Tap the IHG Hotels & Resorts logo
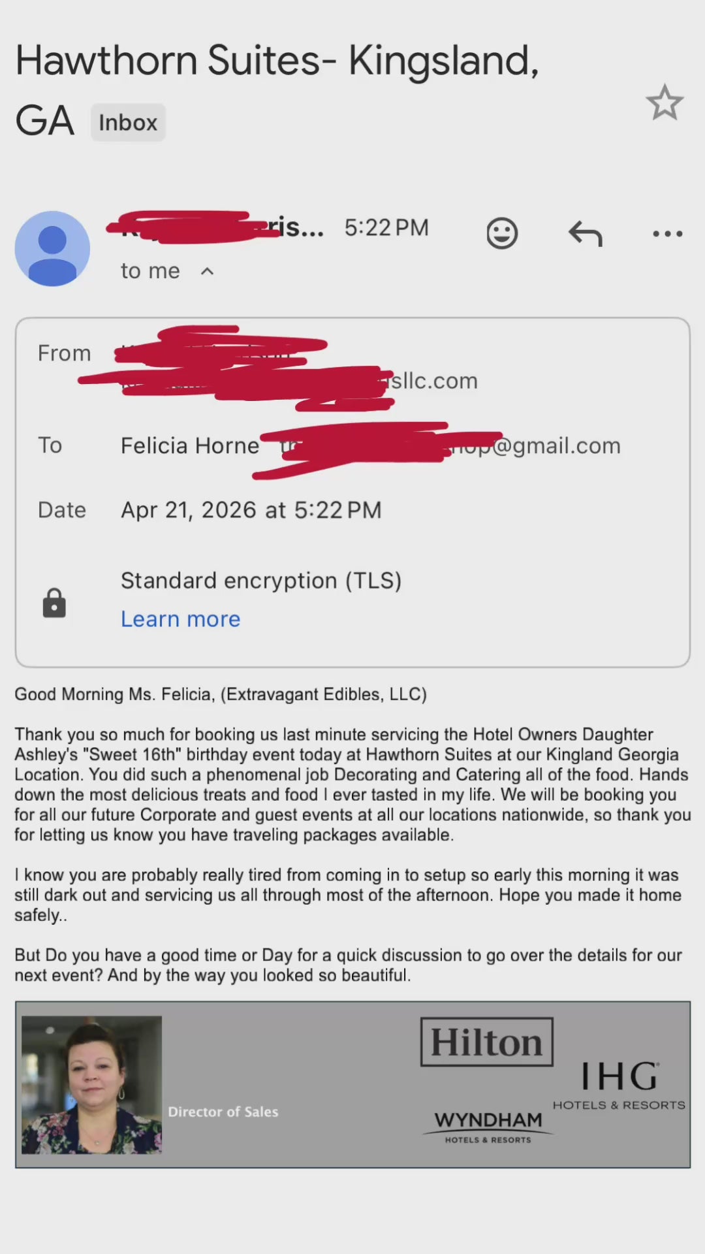 click(x=619, y=1085)
